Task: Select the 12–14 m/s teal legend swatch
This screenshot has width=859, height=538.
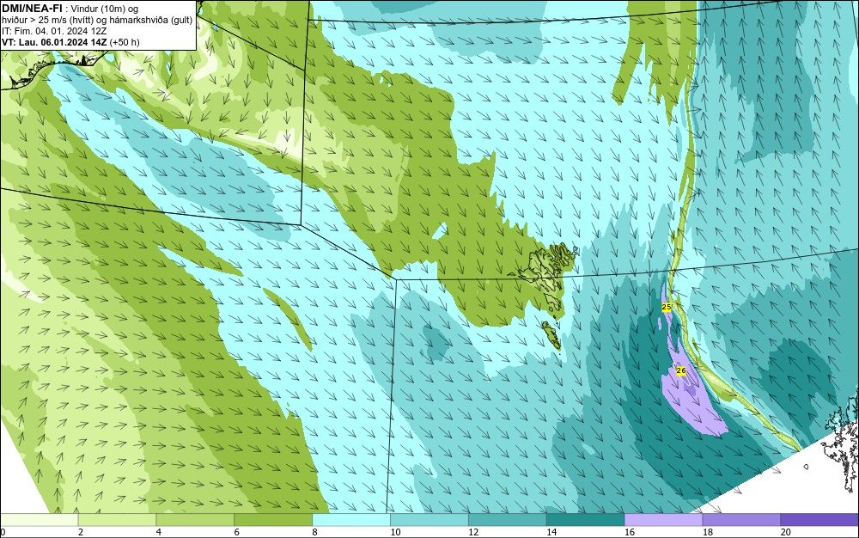Action: (x=508, y=520)
